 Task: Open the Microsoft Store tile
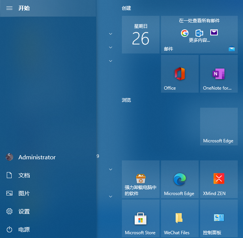[140, 218]
